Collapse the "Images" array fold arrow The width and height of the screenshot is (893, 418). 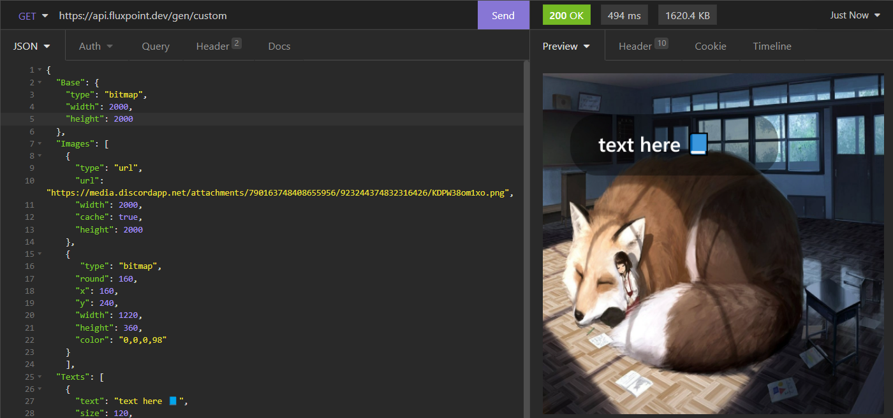pos(40,144)
